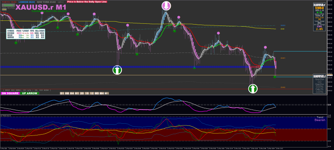Click the SPD:1.0 spread value
Screen dimensions: 334x150
319,10
